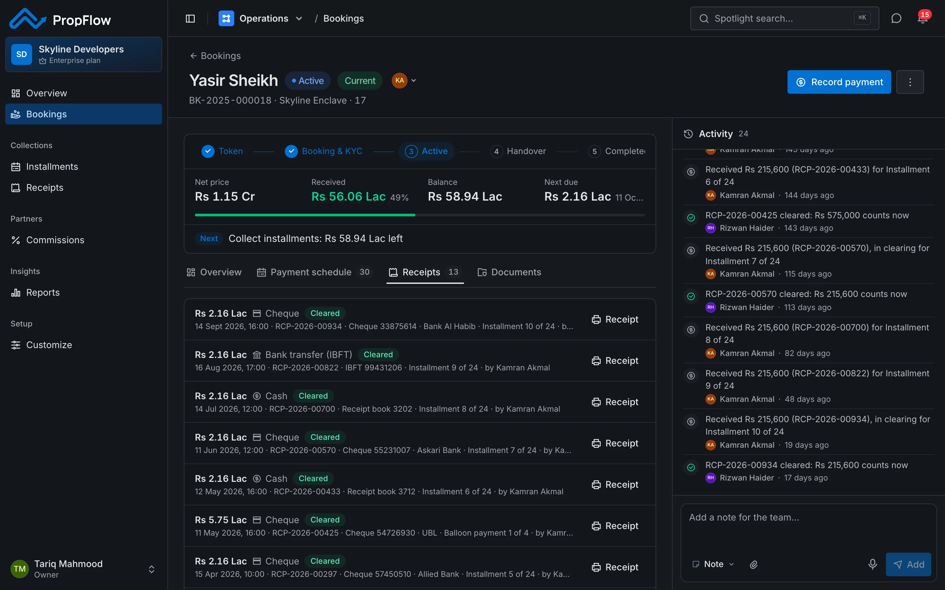
Task: Click the PropFlow logo
Action: coord(60,19)
